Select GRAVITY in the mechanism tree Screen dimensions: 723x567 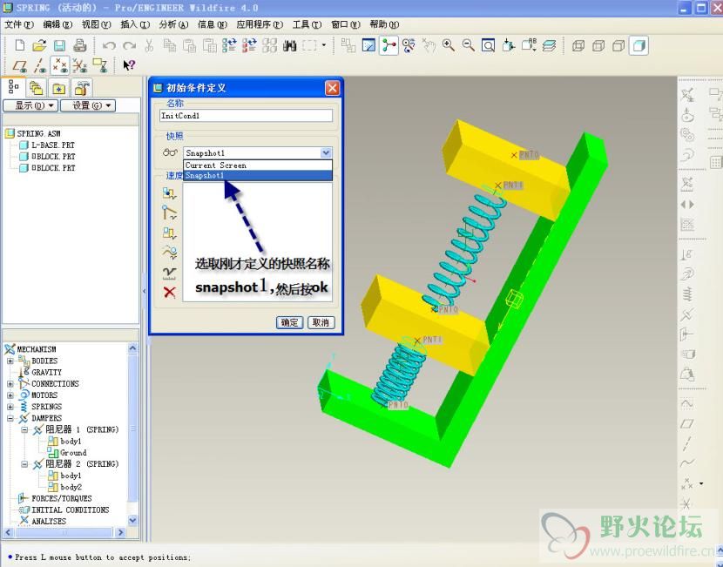pyautogui.click(x=46, y=372)
